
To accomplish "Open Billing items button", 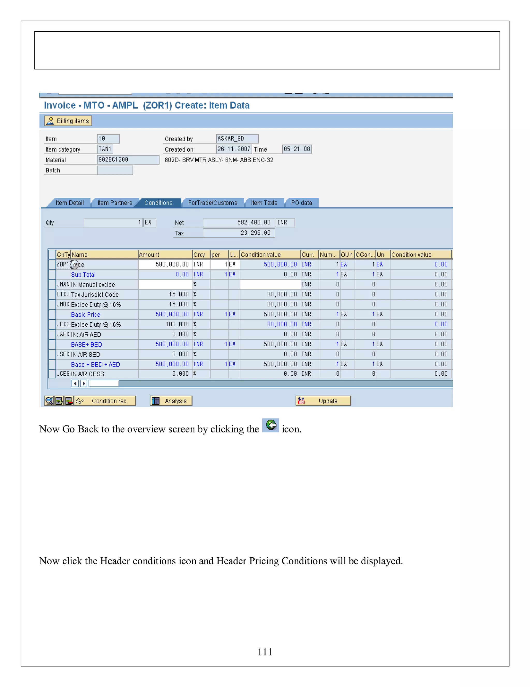I will pyautogui.click(x=68, y=121).
